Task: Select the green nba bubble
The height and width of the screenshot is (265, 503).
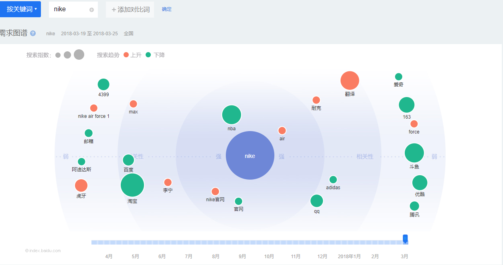Action: point(231,115)
